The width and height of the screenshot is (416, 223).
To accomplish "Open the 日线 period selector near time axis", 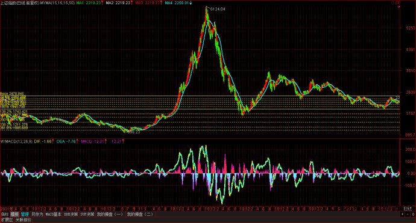I will [x=408, y=209].
